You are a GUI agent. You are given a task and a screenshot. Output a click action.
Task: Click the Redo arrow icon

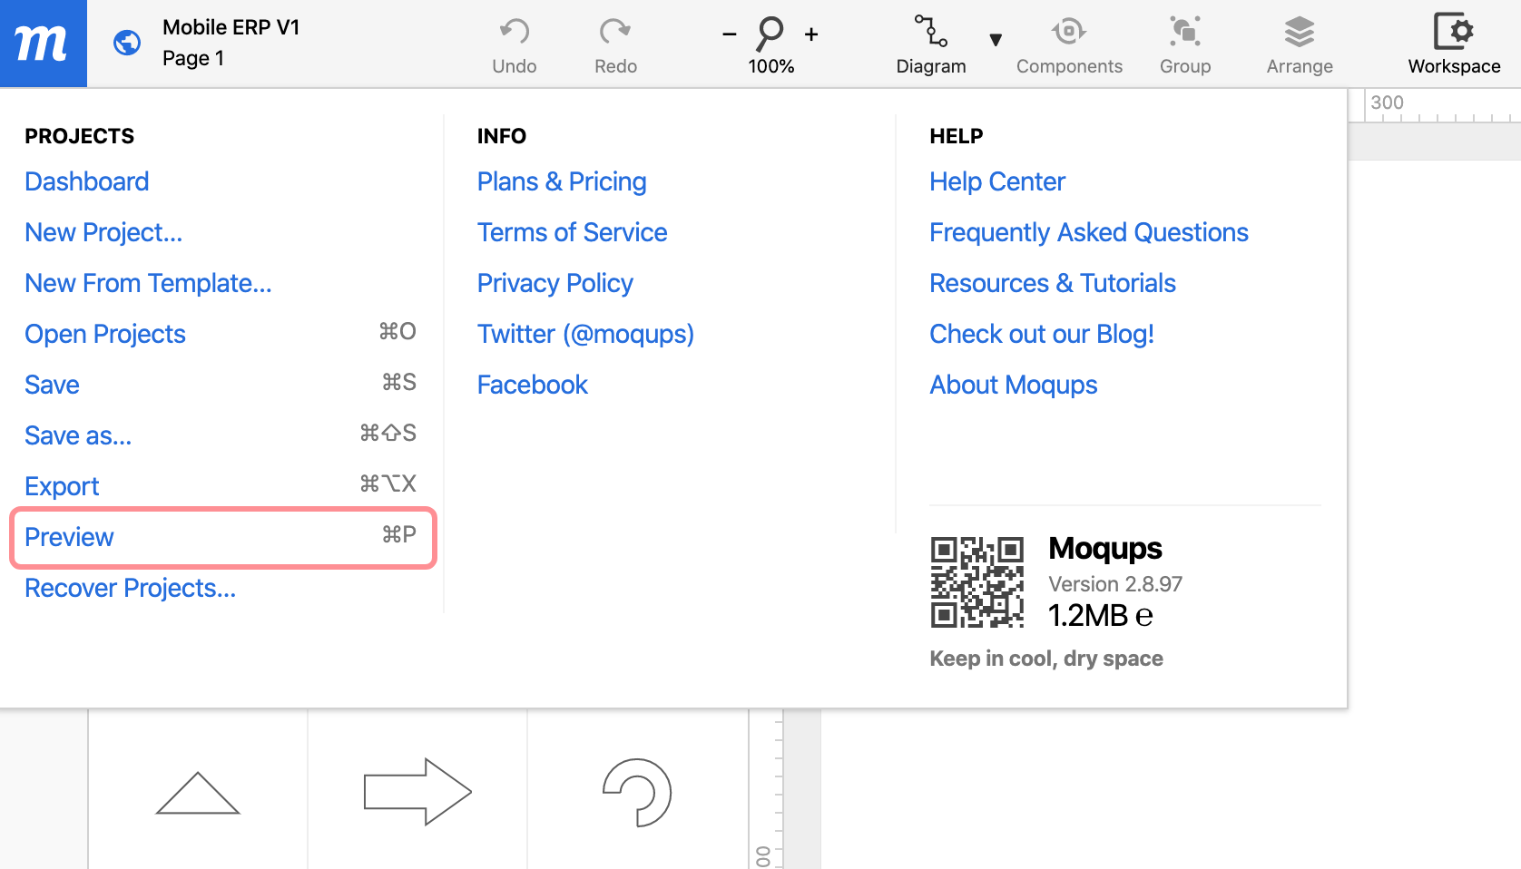pyautogui.click(x=615, y=32)
